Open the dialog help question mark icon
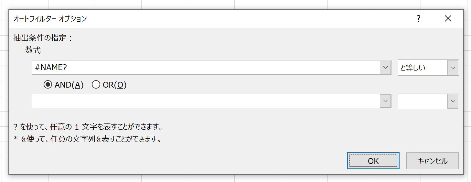 [418, 19]
